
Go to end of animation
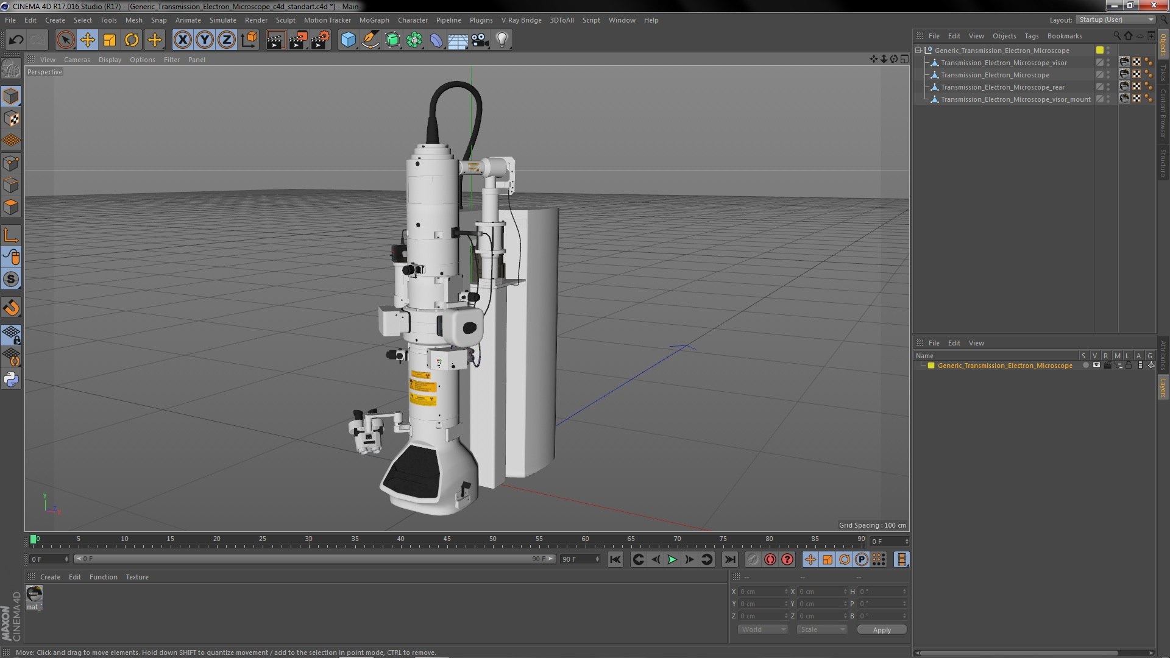click(729, 559)
